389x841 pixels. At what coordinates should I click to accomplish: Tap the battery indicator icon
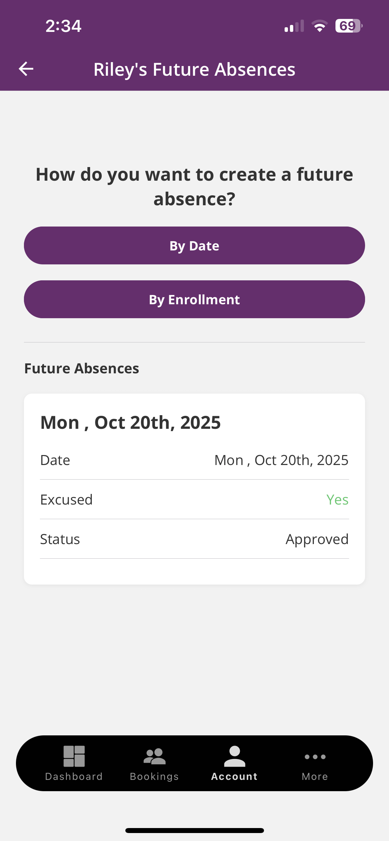(x=348, y=26)
